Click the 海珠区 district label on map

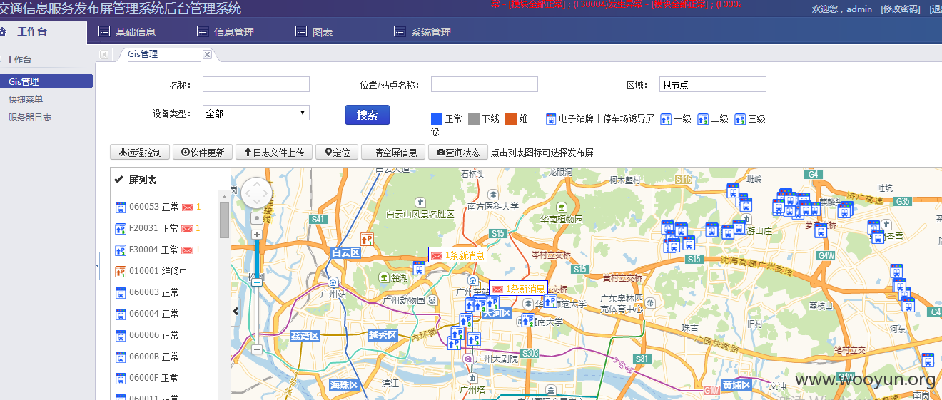[343, 385]
